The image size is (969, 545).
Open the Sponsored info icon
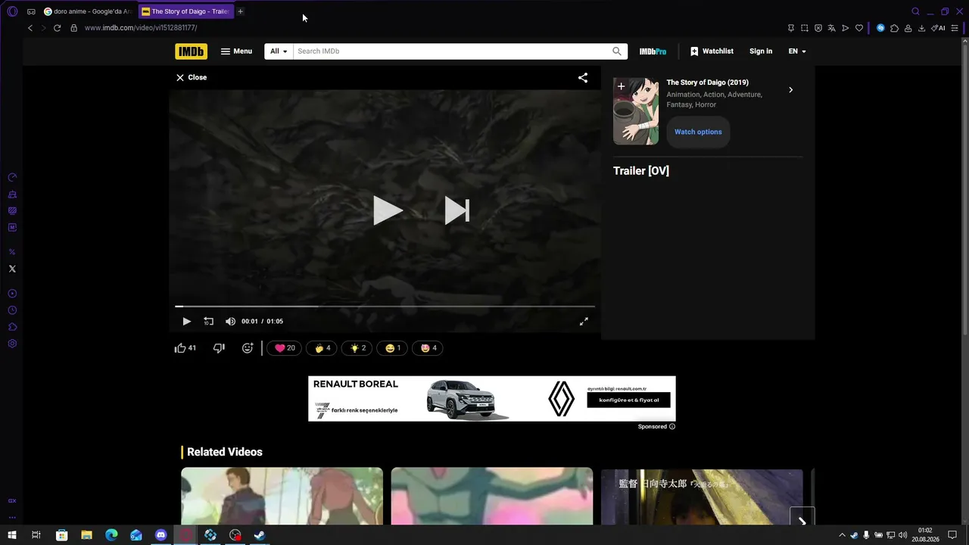tap(671, 427)
